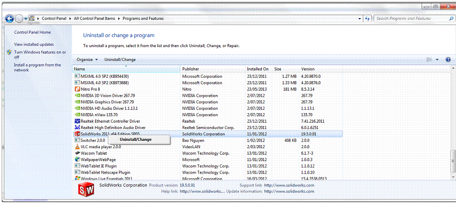The image size is (456, 203).
Task: Open the Update information solidworks link
Action: pyautogui.click(x=289, y=191)
